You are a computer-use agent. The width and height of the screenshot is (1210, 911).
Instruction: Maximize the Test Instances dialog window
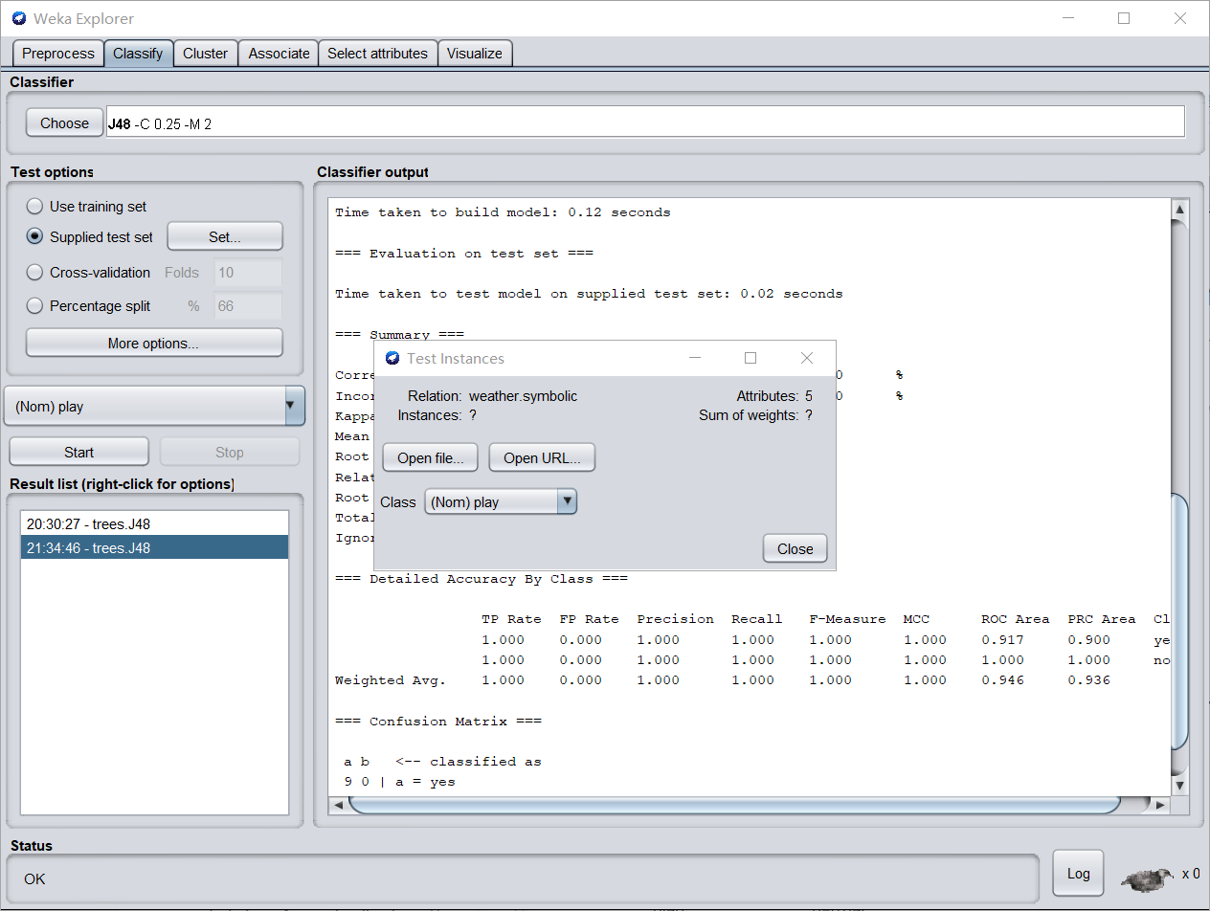click(x=751, y=358)
